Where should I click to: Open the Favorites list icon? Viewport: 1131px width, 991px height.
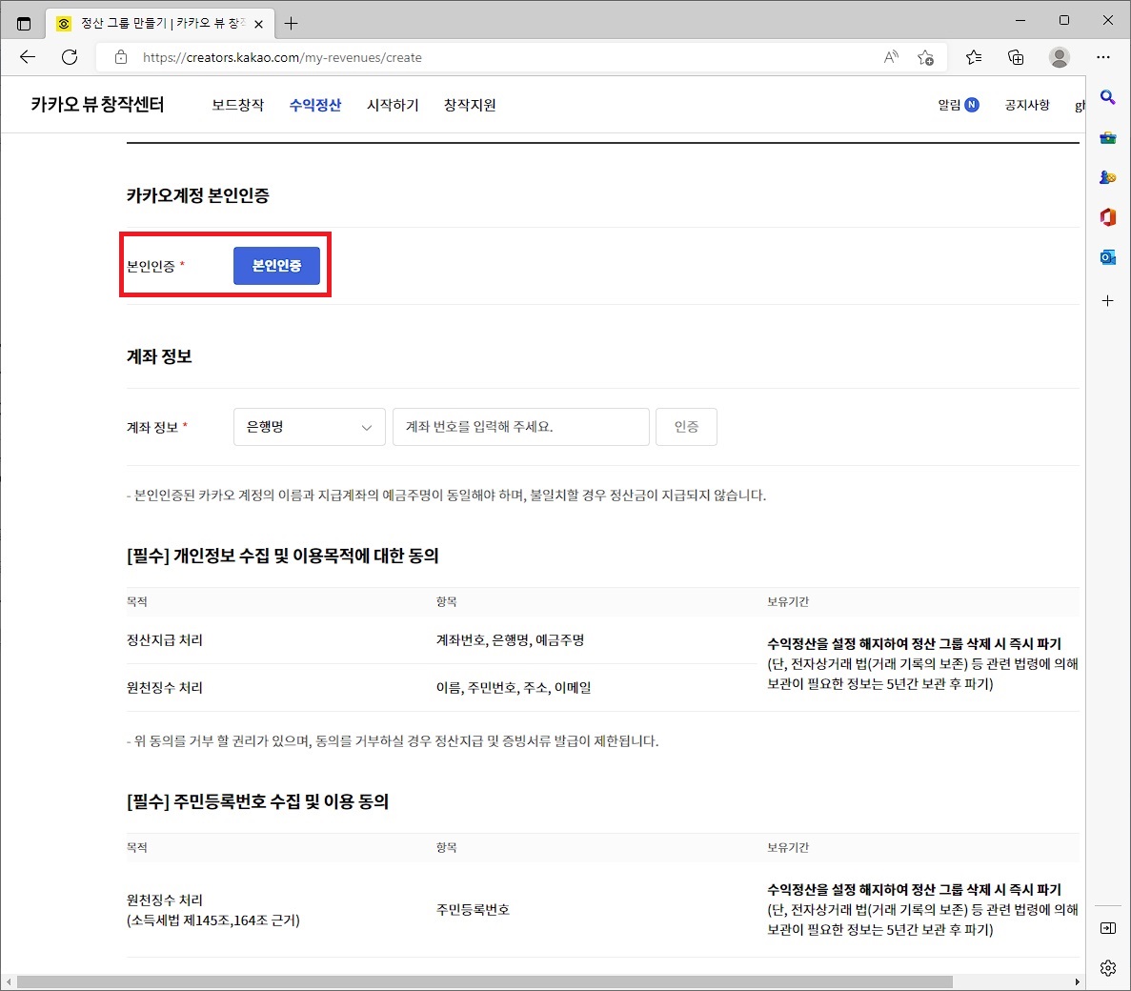click(x=974, y=57)
